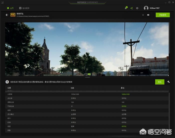Toggle the eye visibility icon

coord(148,15)
